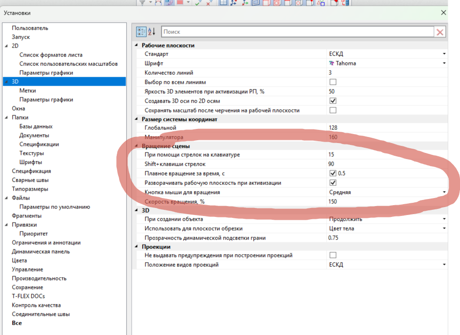Open the Стандарт dropdown
Image resolution: width=460 pixels, height=335 pixels.
[444, 54]
